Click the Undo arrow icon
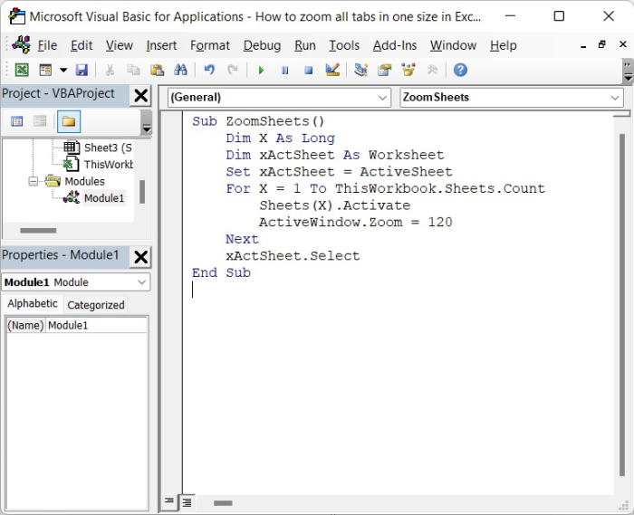Image resolution: width=634 pixels, height=515 pixels. point(209,71)
